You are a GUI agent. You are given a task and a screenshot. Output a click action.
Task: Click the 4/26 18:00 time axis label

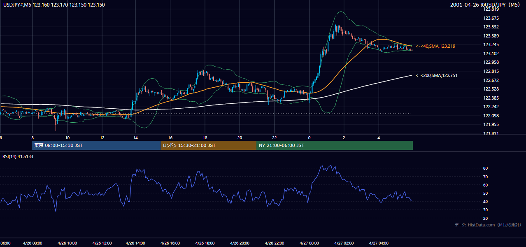[x=205, y=243]
